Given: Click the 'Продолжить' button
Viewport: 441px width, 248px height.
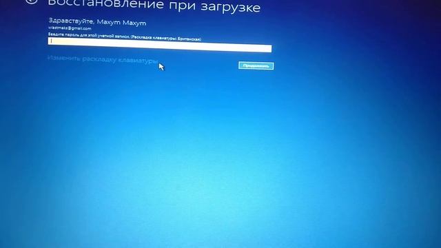Looking at the screenshot, I should pyautogui.click(x=256, y=66).
